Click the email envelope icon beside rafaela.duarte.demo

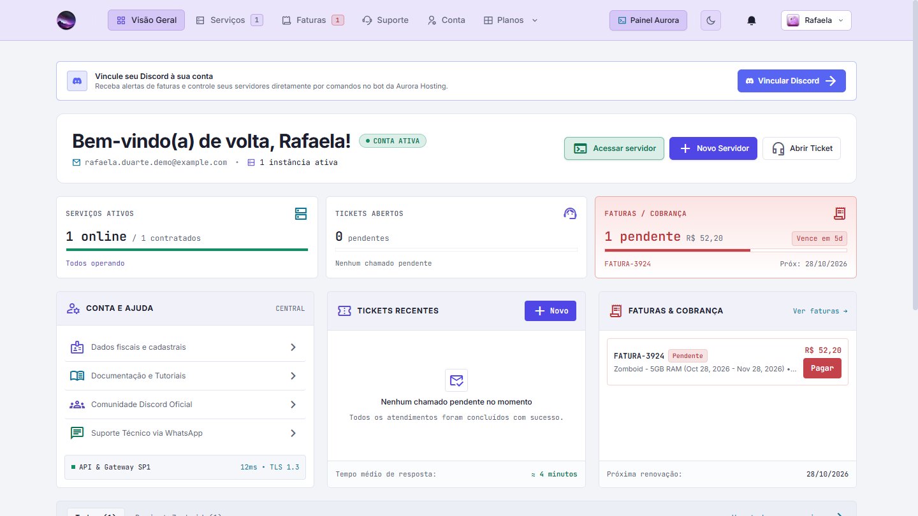[76, 162]
